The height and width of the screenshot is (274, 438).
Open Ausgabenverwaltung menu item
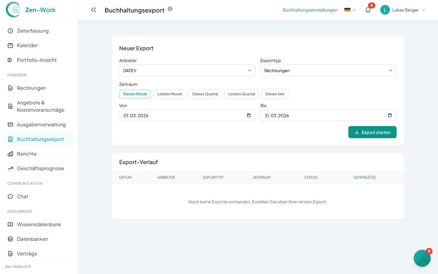pos(39,125)
